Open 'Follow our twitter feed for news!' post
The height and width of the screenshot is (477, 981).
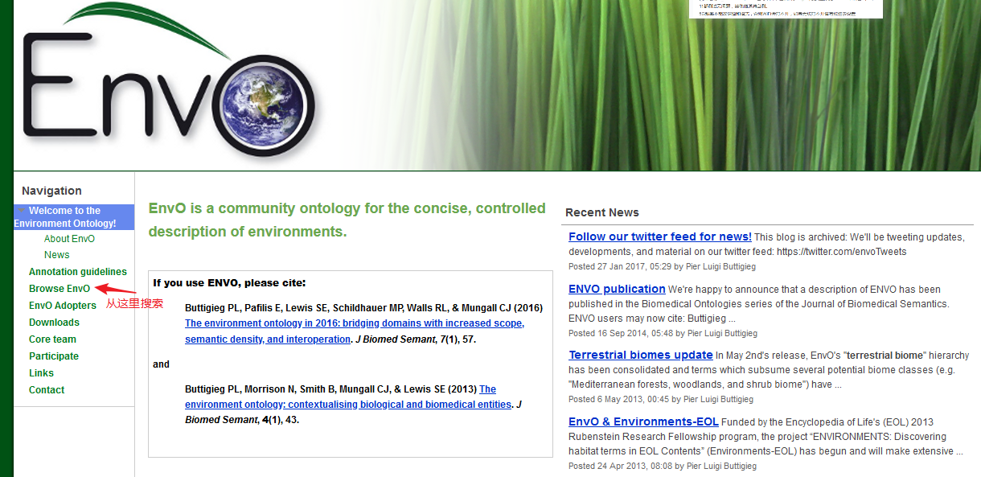[x=659, y=236]
